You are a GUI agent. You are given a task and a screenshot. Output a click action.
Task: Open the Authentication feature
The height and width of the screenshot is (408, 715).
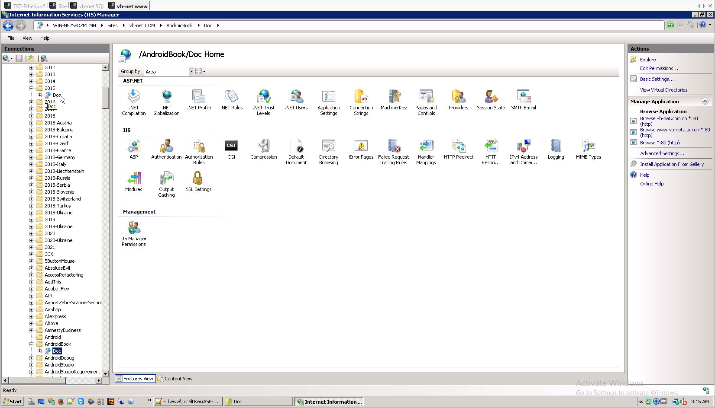[166, 149]
